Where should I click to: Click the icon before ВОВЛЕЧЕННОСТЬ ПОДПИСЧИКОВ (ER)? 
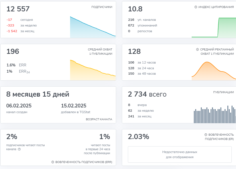206,135
